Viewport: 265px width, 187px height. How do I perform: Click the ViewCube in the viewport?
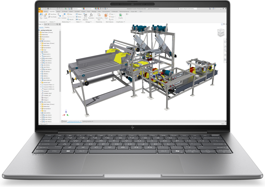pyautogui.click(x=221, y=32)
